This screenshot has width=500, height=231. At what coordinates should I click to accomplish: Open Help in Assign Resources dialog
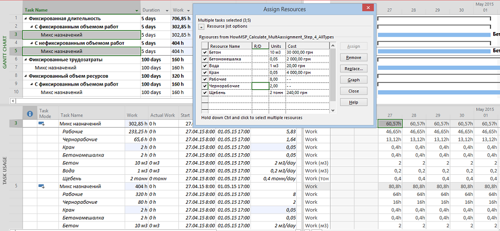pos(353,102)
